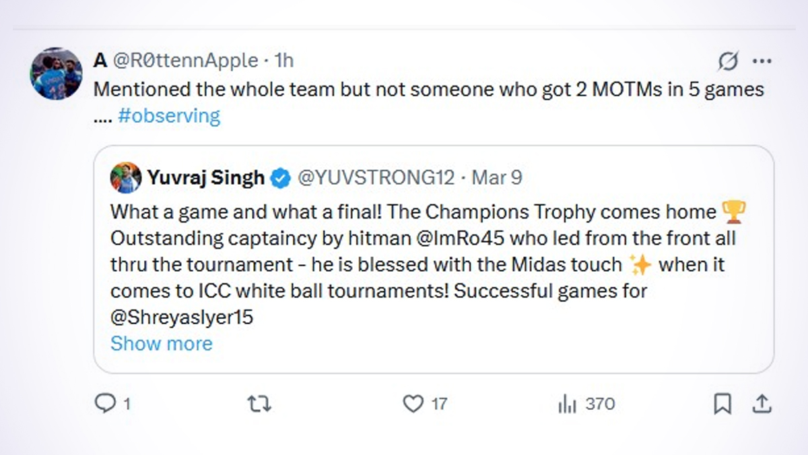This screenshot has width=808, height=455.
Task: Click the share upload icon
Action: click(x=762, y=404)
